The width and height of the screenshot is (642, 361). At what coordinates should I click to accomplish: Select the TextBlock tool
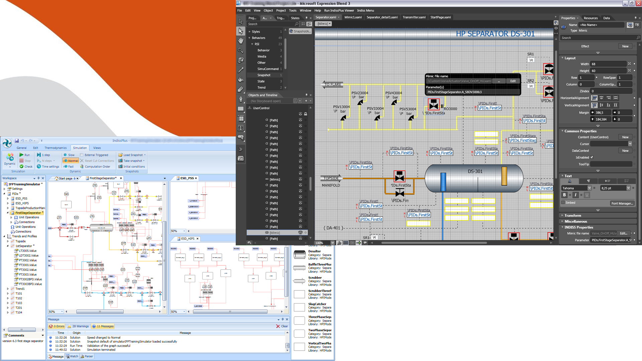(x=241, y=128)
